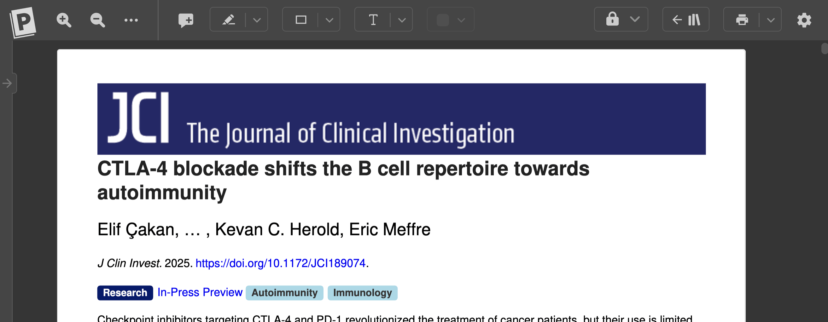Open the doi.org JCI189074 link

281,263
